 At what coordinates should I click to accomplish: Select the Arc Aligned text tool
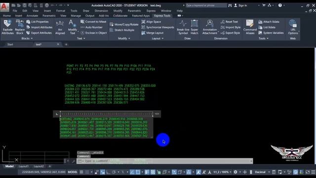[60, 27]
